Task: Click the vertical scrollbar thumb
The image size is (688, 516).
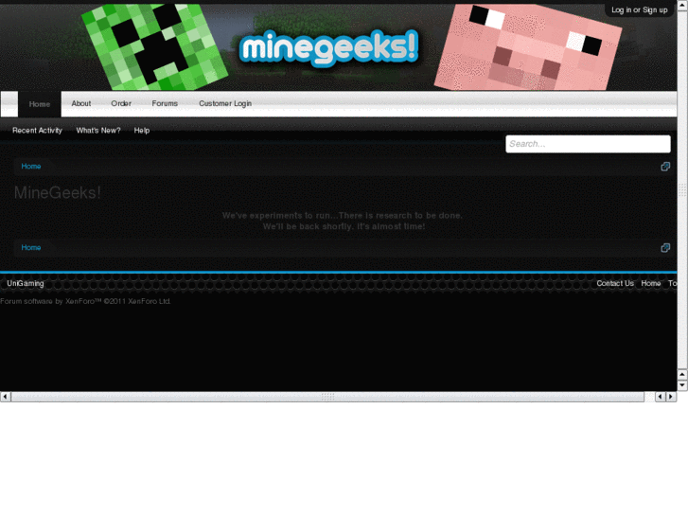Action: 682,189
